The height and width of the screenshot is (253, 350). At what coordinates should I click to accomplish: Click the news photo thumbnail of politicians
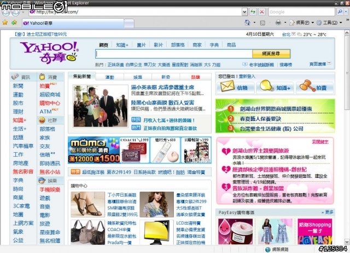tap(100, 106)
